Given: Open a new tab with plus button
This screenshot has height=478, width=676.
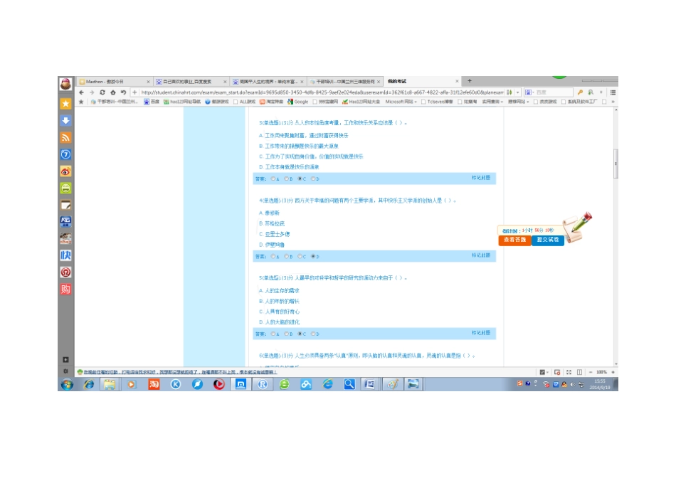Looking at the screenshot, I should point(470,81).
